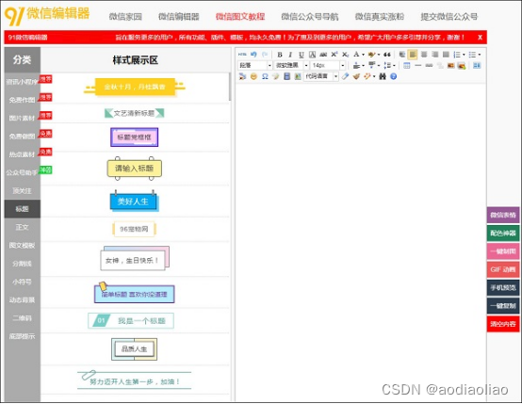
Task: Open the template layout icon
Action: [x=477, y=66]
